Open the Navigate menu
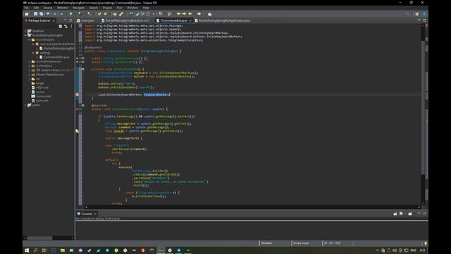The height and width of the screenshot is (254, 451). pos(78,8)
